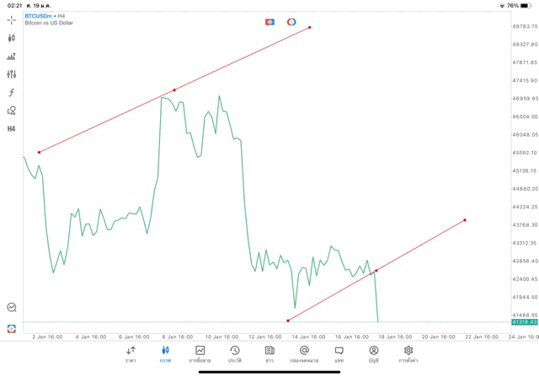The width and height of the screenshot is (539, 377).
Task: Activate the crosshair cursor tool
Action: click(x=11, y=19)
